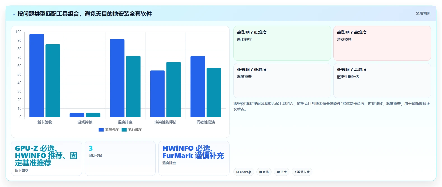Click the icon inside the 进度 tag
This screenshot has height=187, width=442.
278,172
